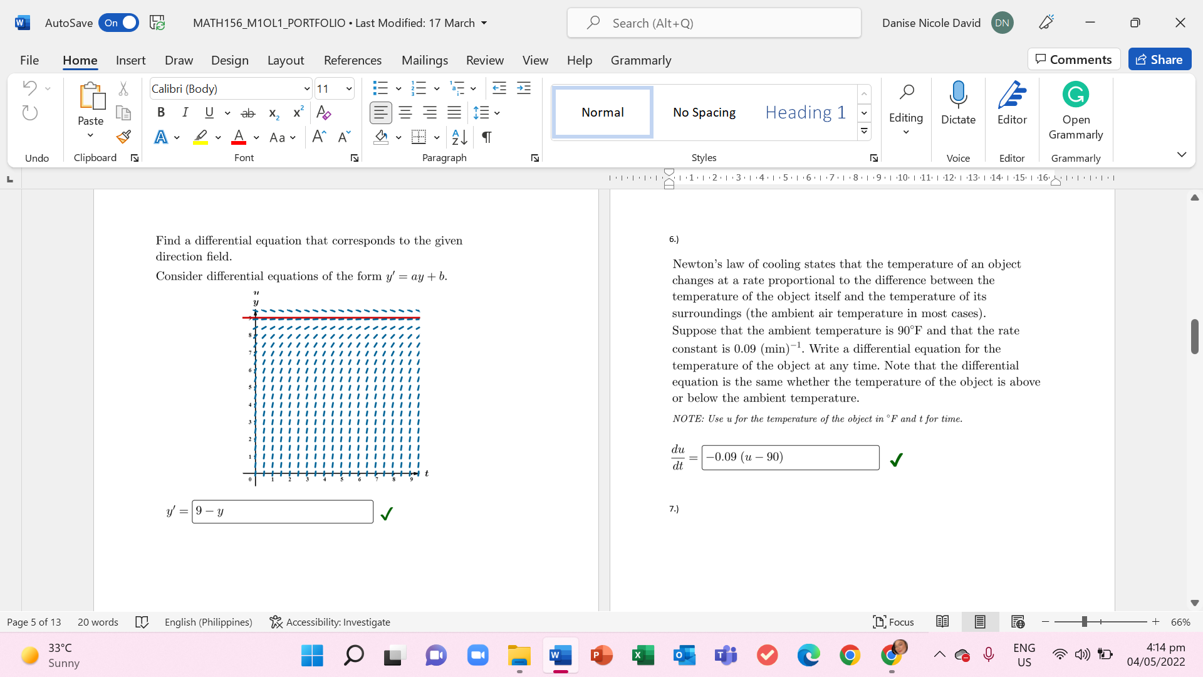Screen dimensions: 1203x677
Task: Click the zoom slider handle
Action: pyautogui.click(x=1084, y=622)
